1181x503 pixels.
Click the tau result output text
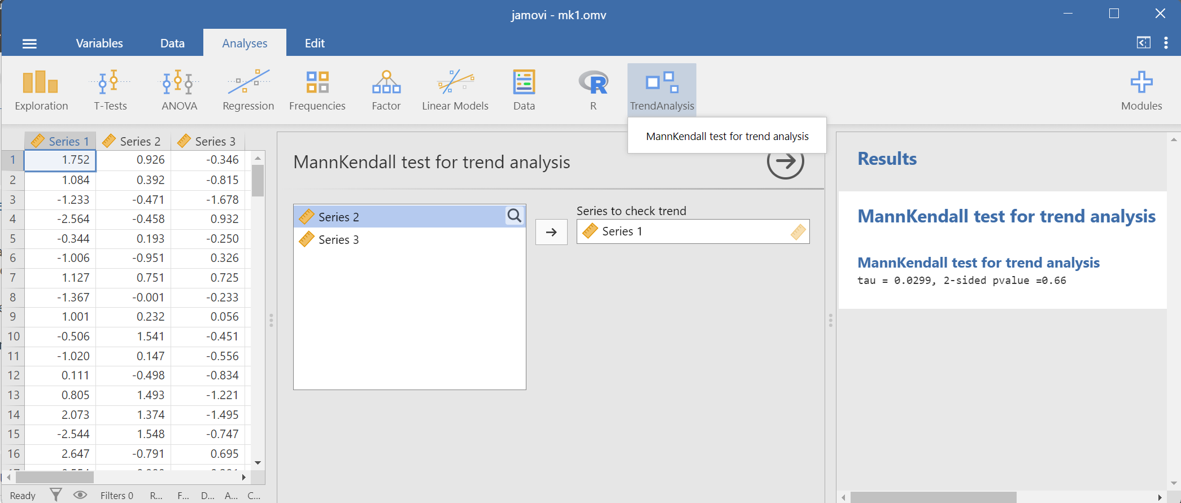point(961,281)
